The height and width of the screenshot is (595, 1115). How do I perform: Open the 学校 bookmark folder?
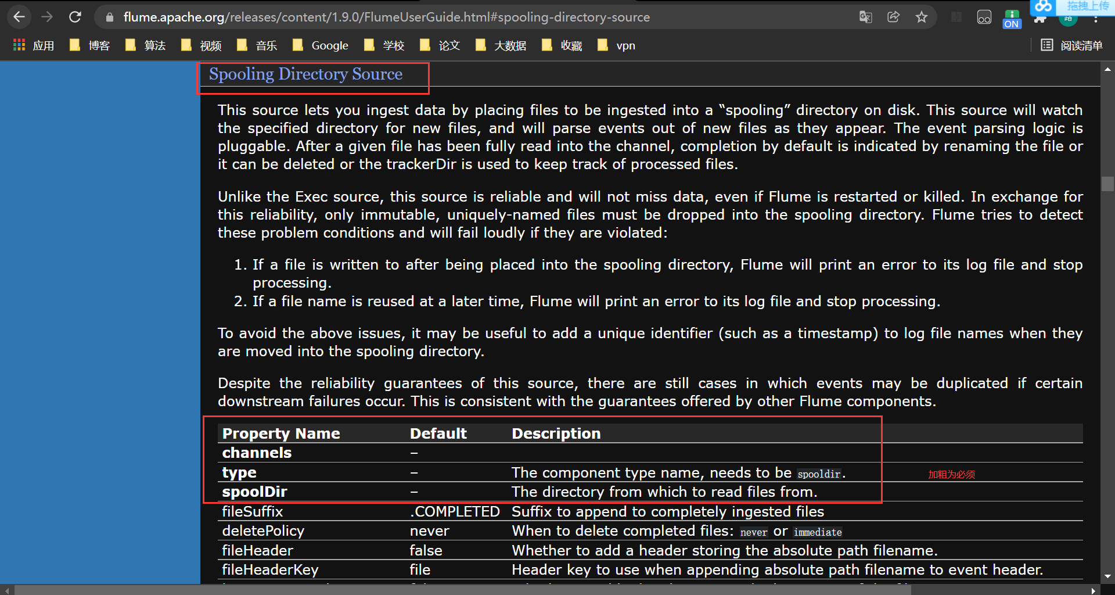coord(384,45)
